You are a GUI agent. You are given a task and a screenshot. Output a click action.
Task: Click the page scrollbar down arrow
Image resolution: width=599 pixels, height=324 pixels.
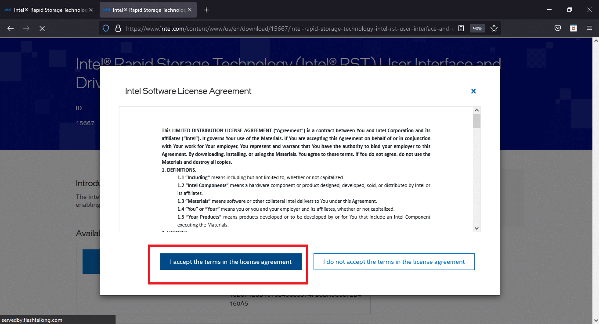595,320
